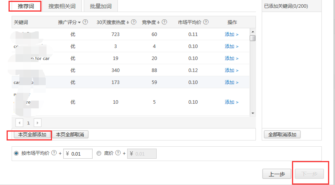The image size is (335, 185).
Task: Add the keyword with search heat 723
Action: pyautogui.click(x=231, y=34)
